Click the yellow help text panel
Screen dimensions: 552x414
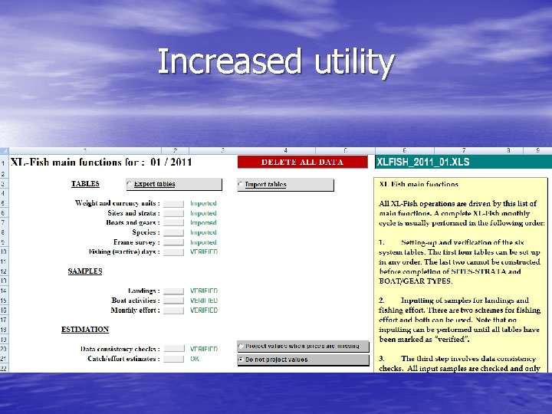pos(461,274)
